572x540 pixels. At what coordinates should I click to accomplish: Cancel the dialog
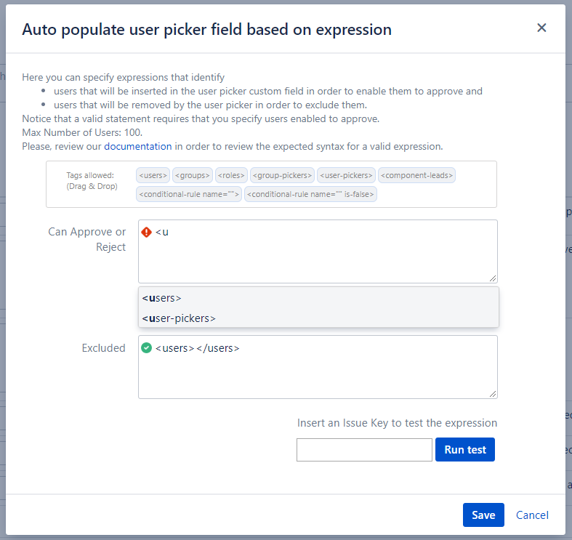[x=532, y=515]
